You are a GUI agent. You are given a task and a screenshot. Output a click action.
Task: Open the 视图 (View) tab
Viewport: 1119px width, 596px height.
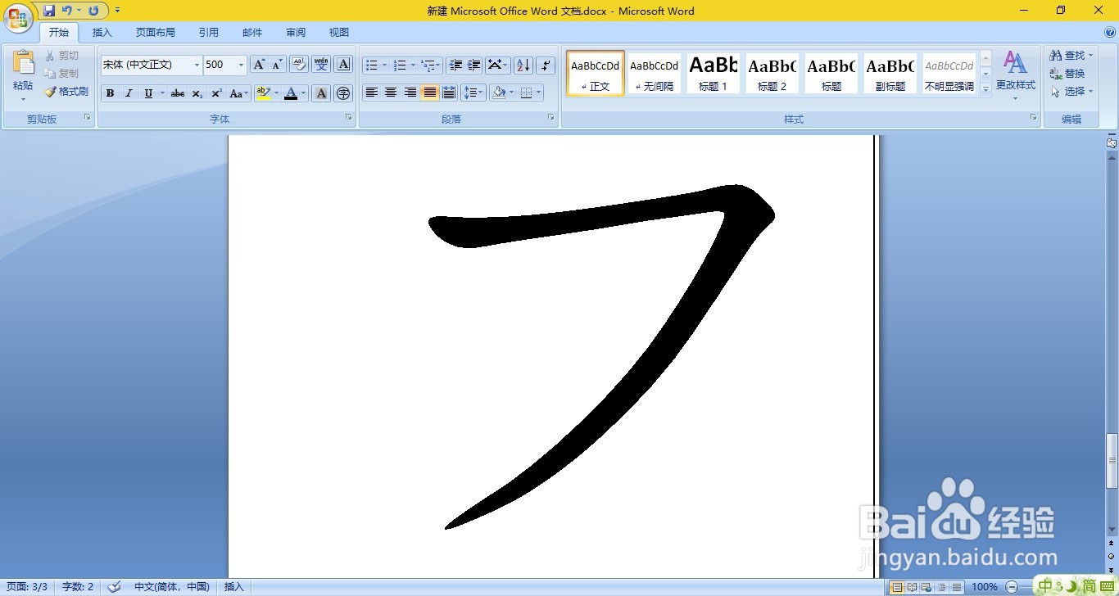339,33
